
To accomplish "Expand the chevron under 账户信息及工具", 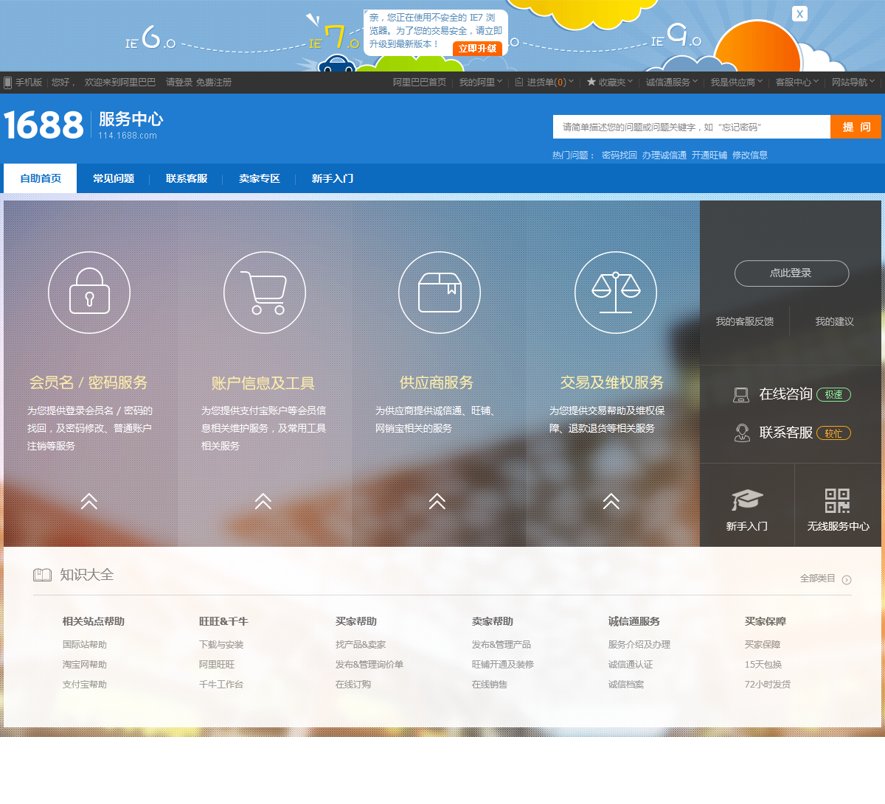I will coord(263,502).
